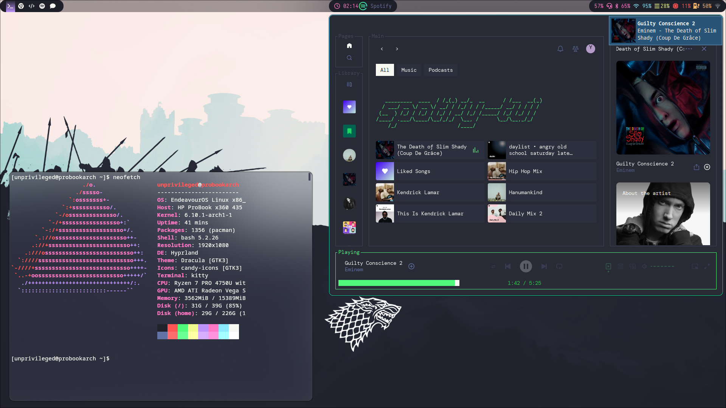Viewport: 726px width, 408px height.
Task: Navigate back using the left chevron arrow
Action: [382, 49]
